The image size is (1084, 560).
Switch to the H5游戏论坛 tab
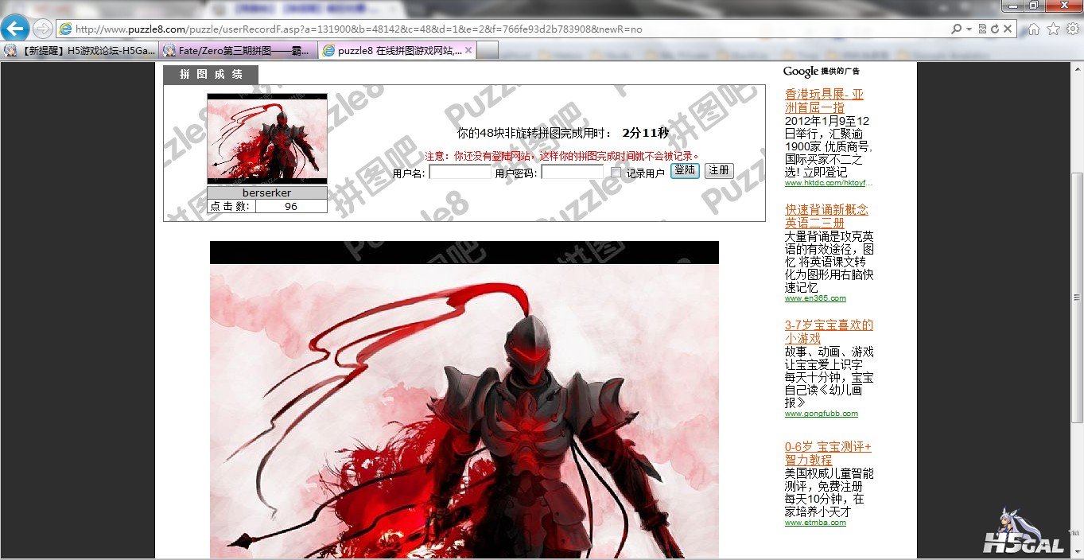coord(80,50)
